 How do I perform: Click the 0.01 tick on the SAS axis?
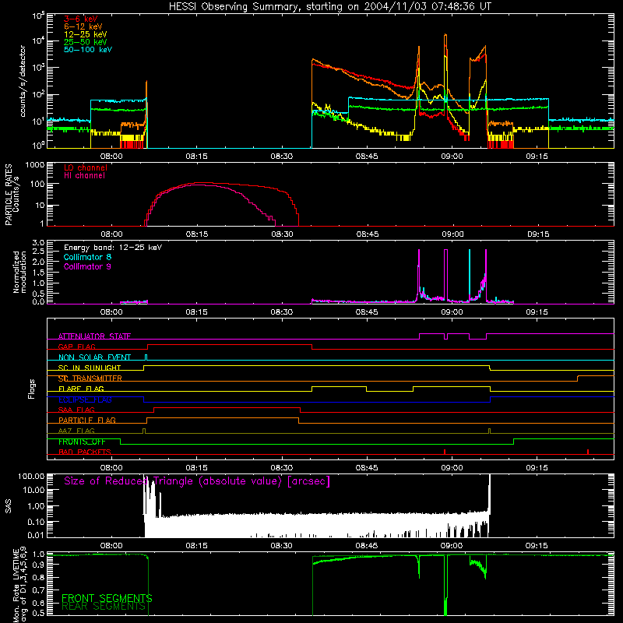click(x=36, y=535)
